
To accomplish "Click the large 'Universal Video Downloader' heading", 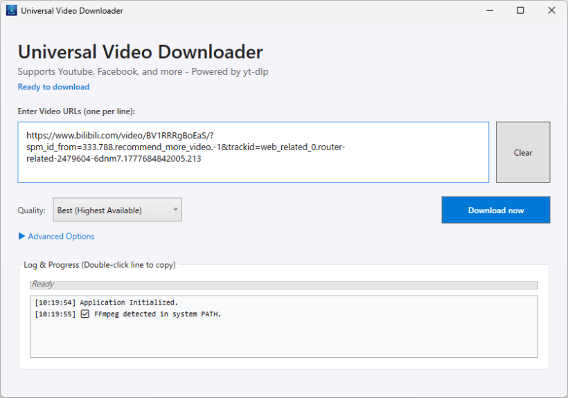I will tap(141, 52).
